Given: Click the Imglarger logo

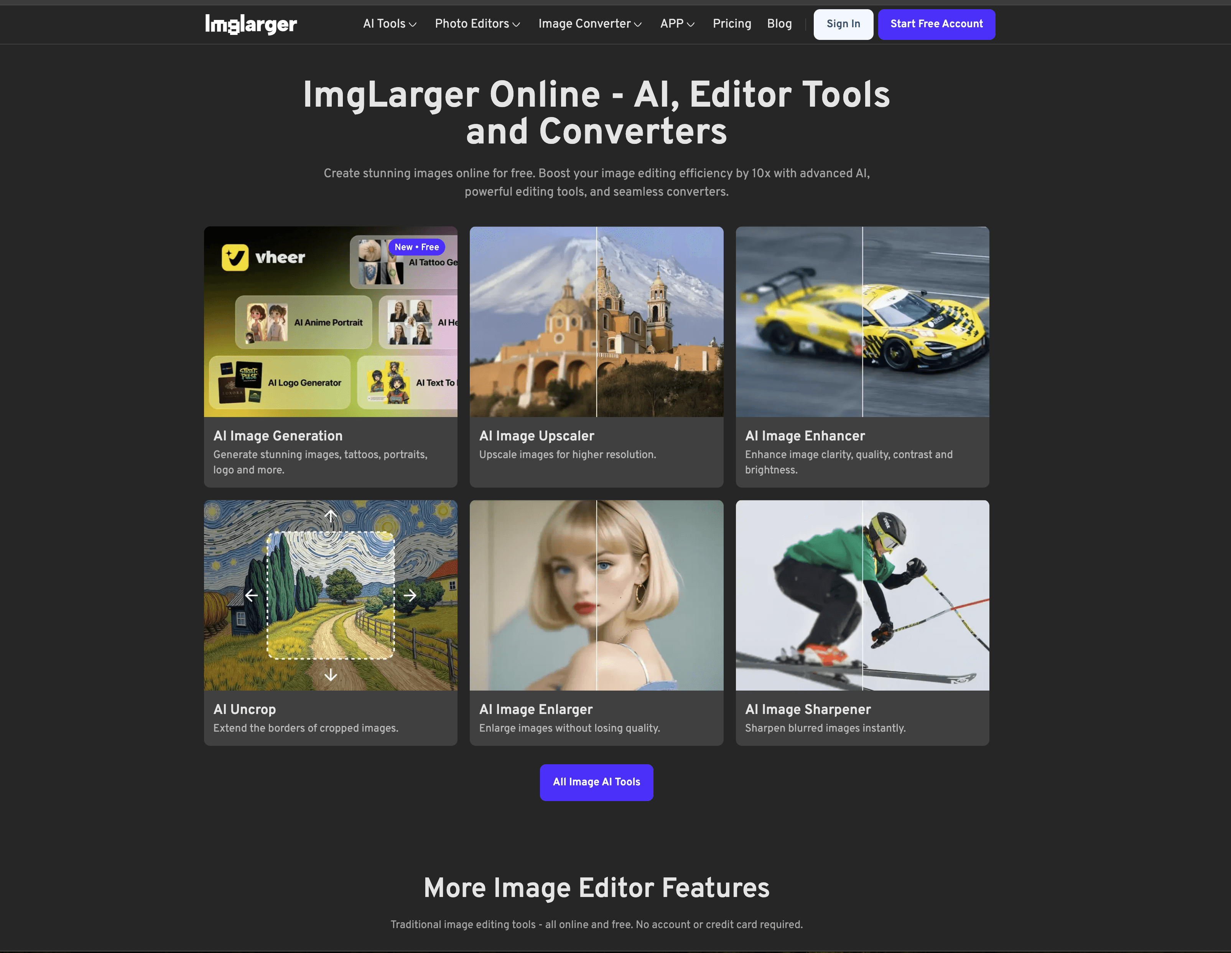Looking at the screenshot, I should click(x=251, y=24).
